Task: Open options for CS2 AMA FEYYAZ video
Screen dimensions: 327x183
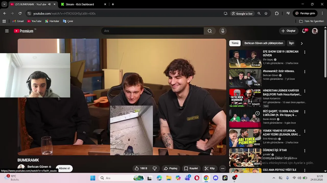Action: [305, 170]
